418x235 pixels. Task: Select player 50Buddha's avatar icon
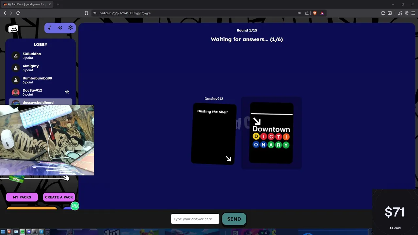pos(16,56)
